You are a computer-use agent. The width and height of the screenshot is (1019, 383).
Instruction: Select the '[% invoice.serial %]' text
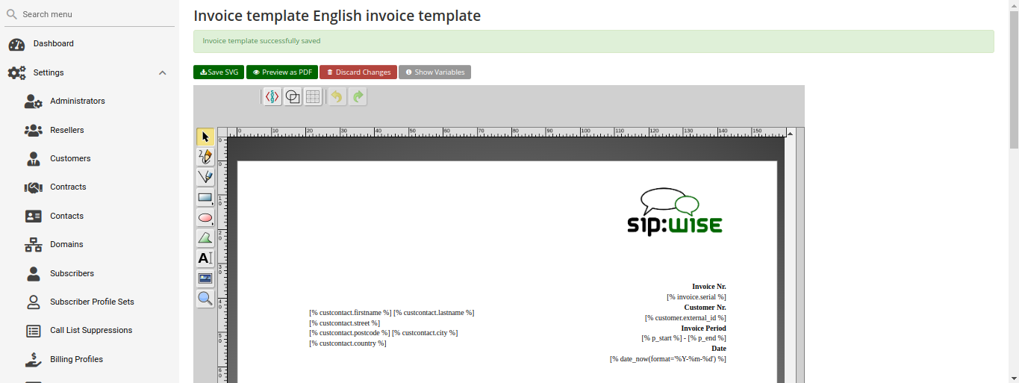coord(697,297)
